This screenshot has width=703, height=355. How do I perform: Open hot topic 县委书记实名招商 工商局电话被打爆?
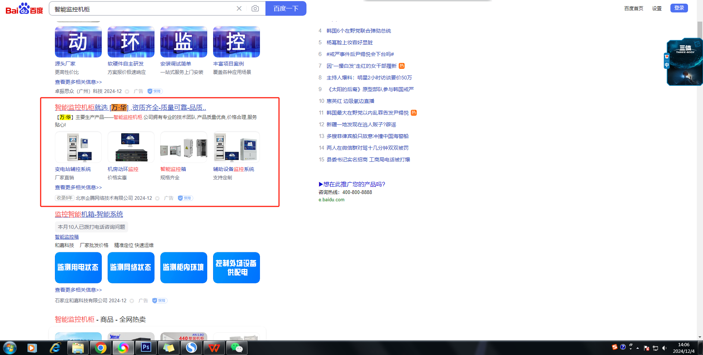[368, 160]
